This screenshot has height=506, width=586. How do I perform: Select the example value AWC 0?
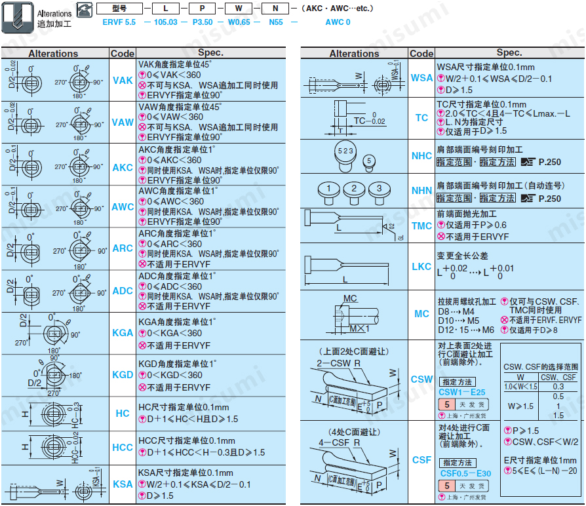click(338, 22)
